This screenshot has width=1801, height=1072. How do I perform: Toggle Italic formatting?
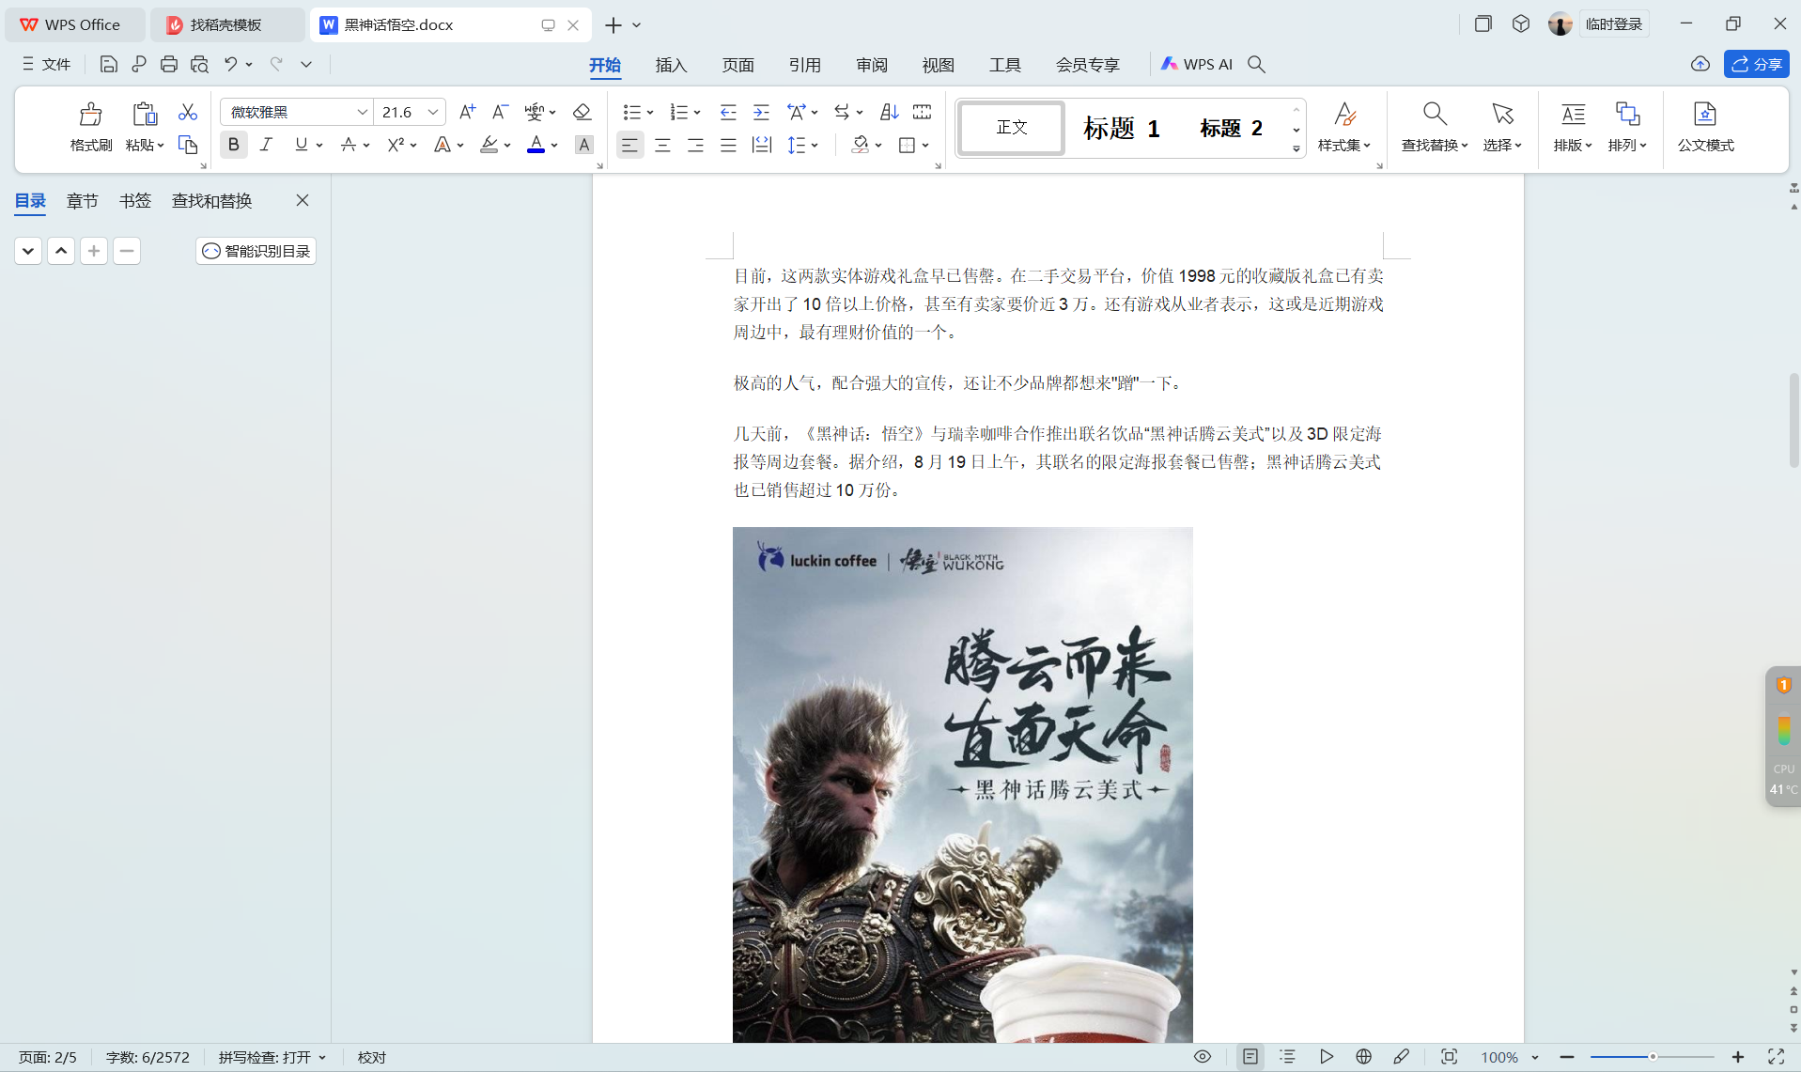click(267, 145)
